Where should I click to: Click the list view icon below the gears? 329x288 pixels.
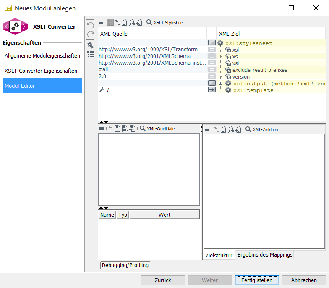(x=90, y=54)
